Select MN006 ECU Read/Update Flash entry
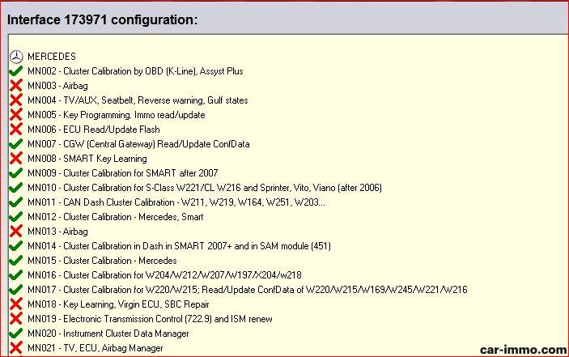 click(x=93, y=130)
